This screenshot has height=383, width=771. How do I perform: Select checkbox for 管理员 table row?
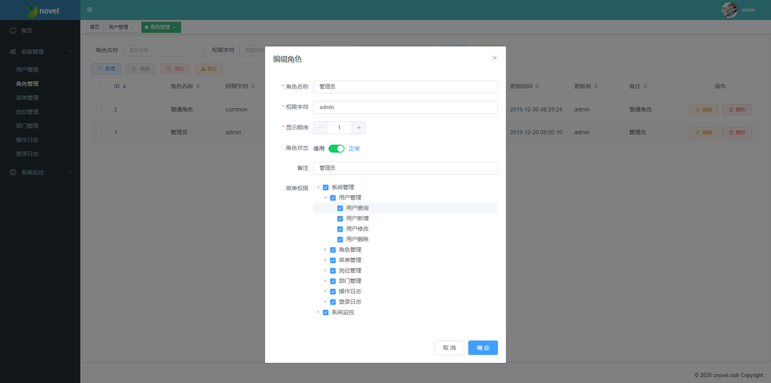point(99,132)
